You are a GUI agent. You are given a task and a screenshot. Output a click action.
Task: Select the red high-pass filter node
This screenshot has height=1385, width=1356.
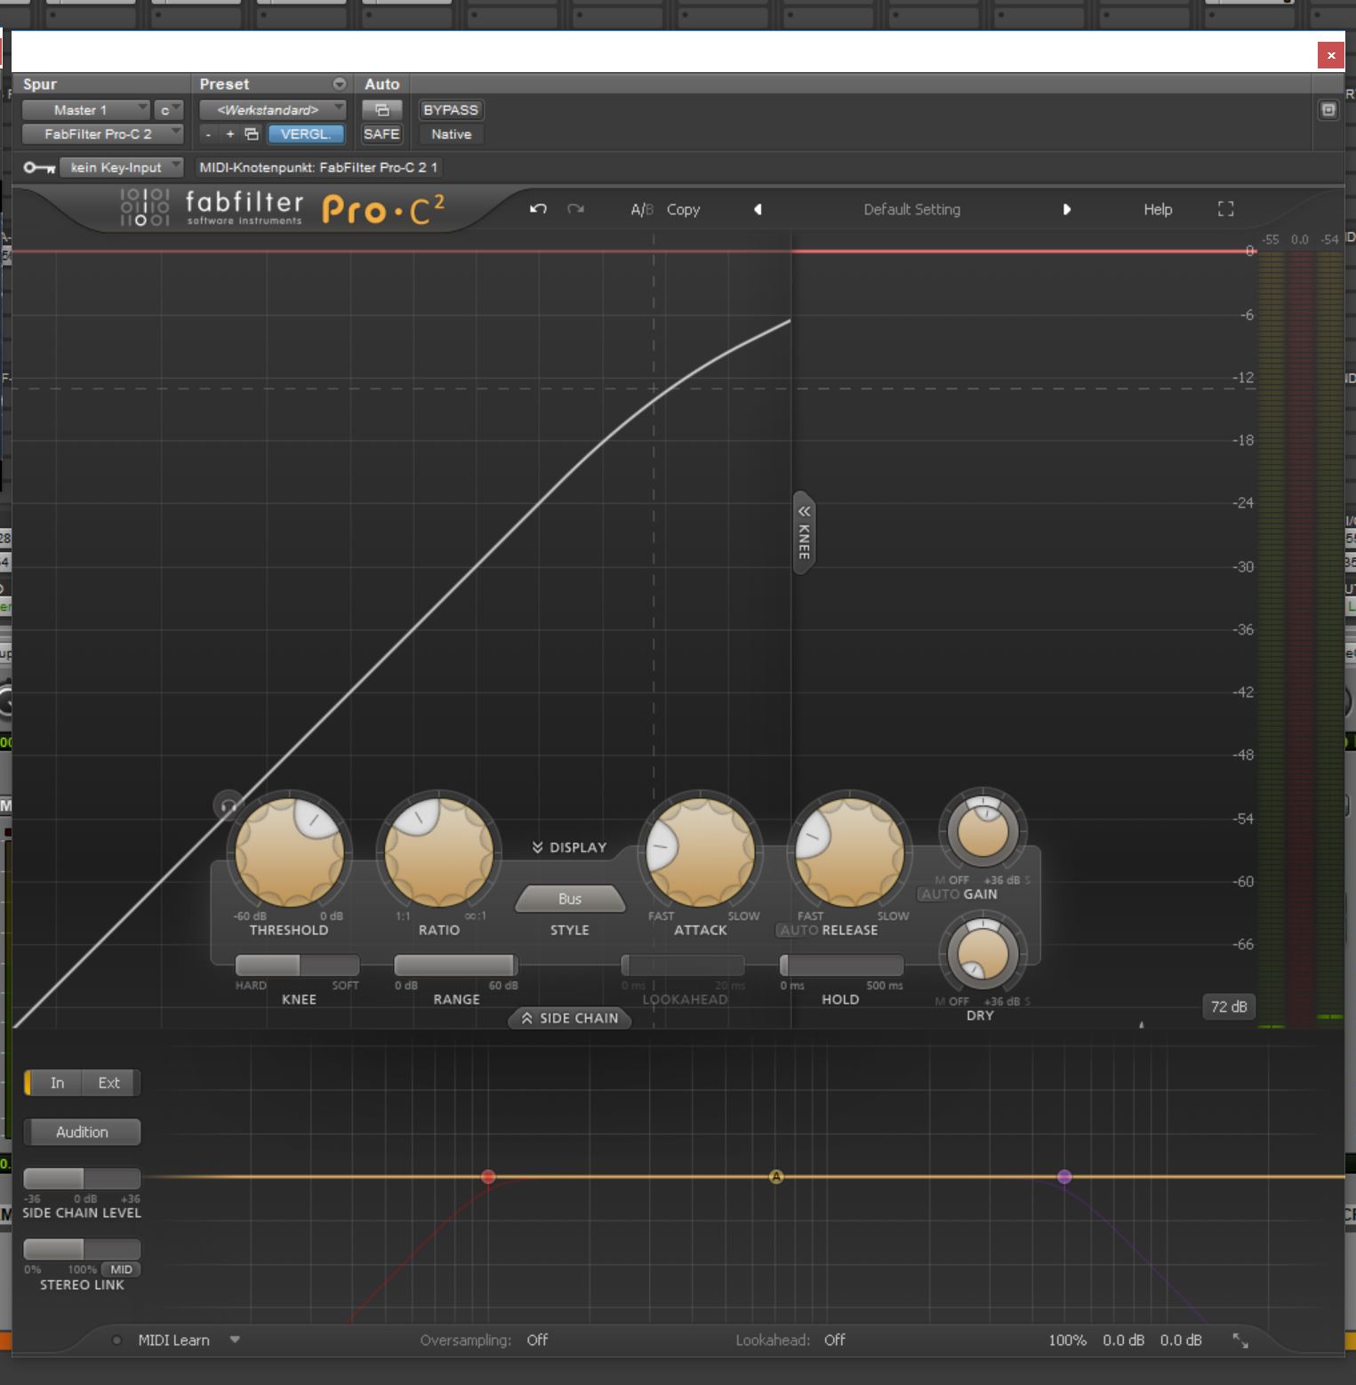click(x=488, y=1177)
